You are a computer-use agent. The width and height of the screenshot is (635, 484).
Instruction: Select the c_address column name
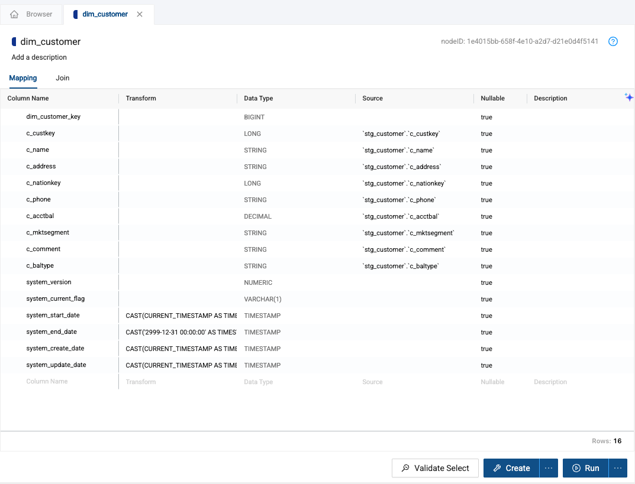(x=41, y=166)
